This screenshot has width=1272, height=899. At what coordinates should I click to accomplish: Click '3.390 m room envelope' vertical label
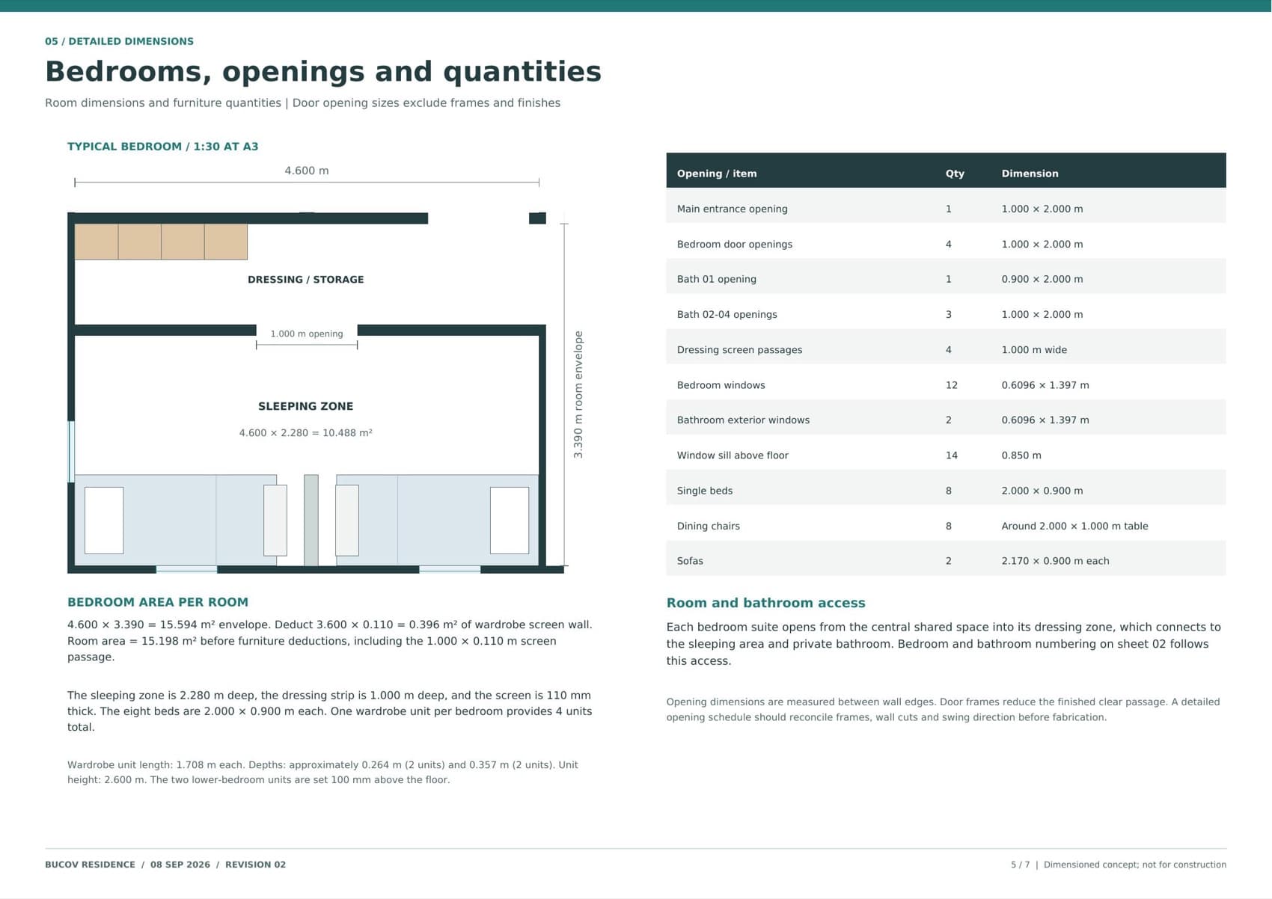[578, 394]
